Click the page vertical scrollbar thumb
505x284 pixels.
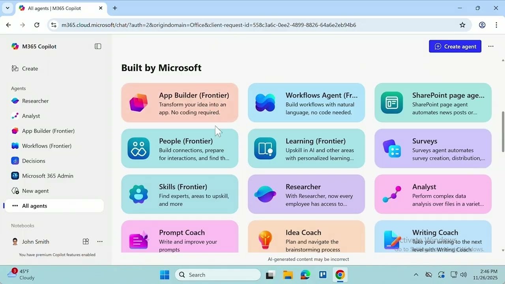tap(503, 132)
